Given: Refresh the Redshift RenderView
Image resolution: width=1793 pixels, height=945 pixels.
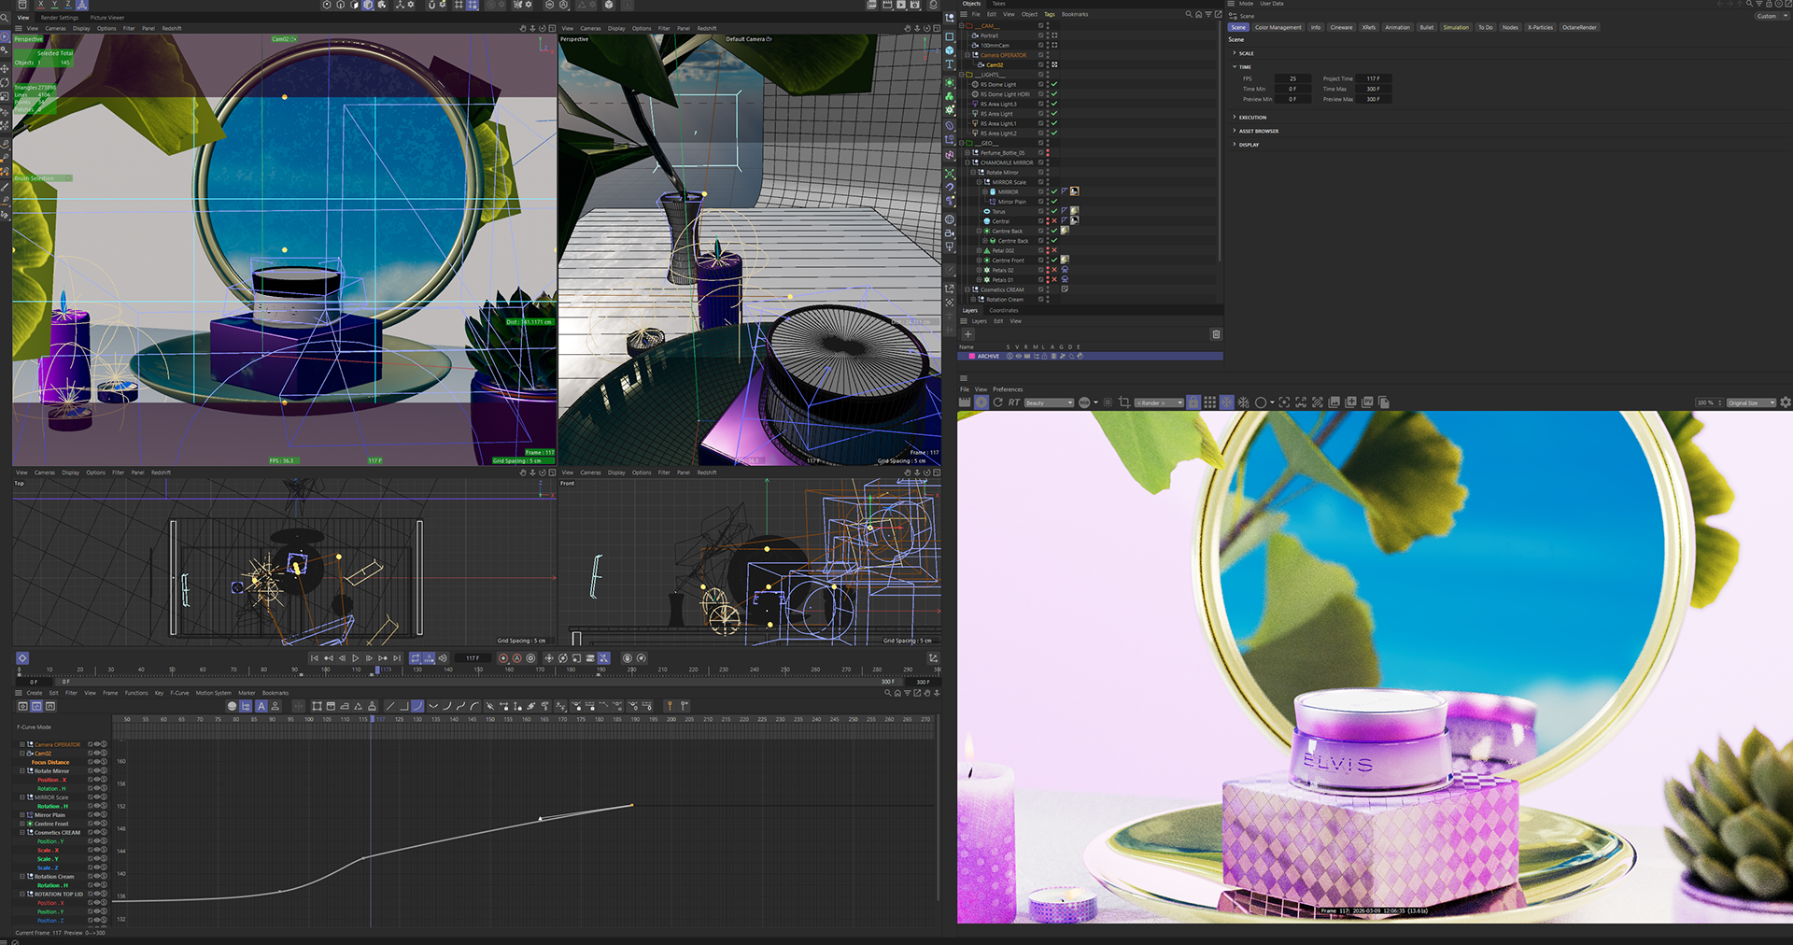Looking at the screenshot, I should [x=997, y=402].
